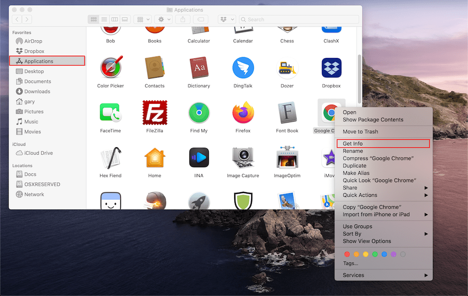Switch to list view in toolbar
Screen dimensions: 468x296
pyautogui.click(x=104, y=19)
